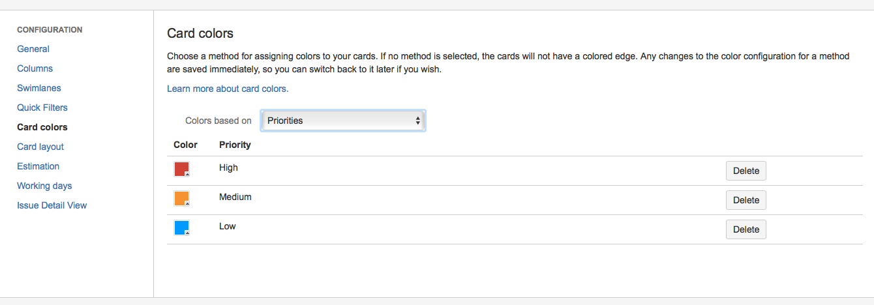Open 'Learn more about card colors' link

tap(228, 89)
